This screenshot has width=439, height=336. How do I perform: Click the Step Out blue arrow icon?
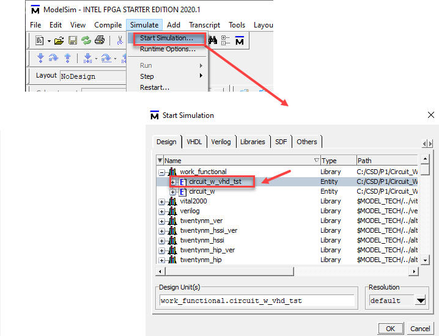pos(67,58)
